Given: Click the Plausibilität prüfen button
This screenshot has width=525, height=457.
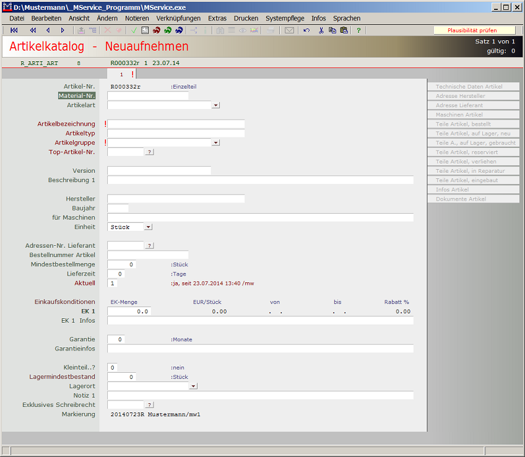Looking at the screenshot, I should pyautogui.click(x=473, y=30).
